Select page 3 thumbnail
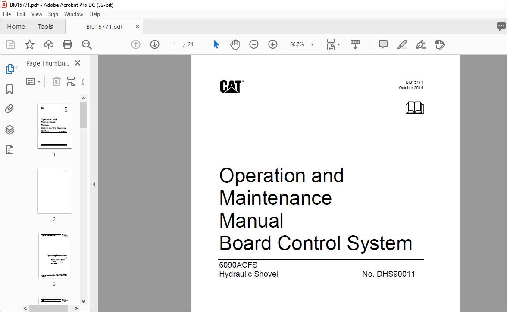Screen dimensions: 507x312 54,256
